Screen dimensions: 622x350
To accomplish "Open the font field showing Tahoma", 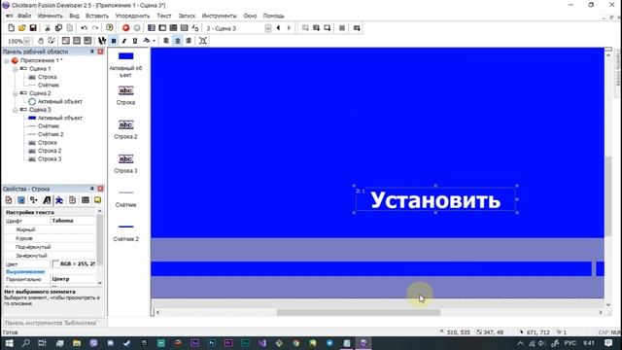I will 73,221.
